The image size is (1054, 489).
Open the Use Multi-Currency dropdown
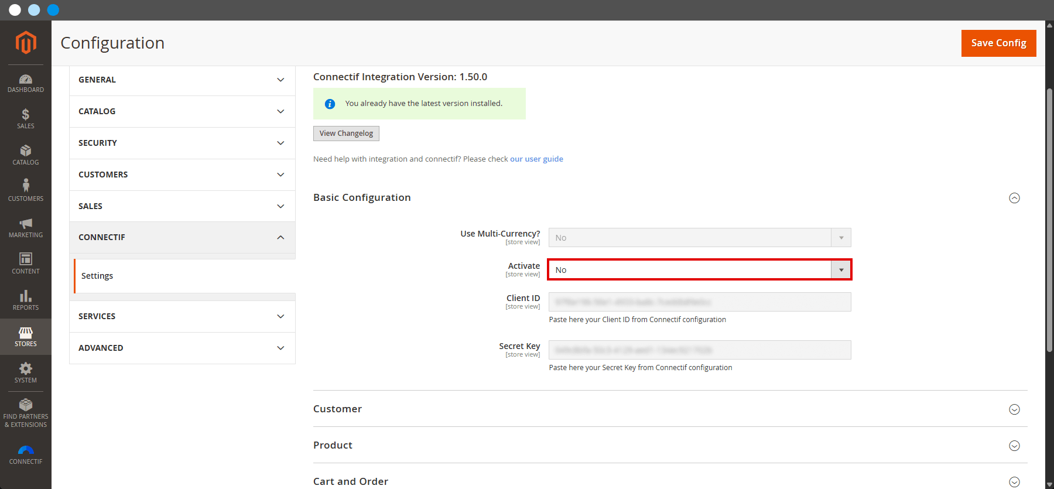click(x=700, y=238)
